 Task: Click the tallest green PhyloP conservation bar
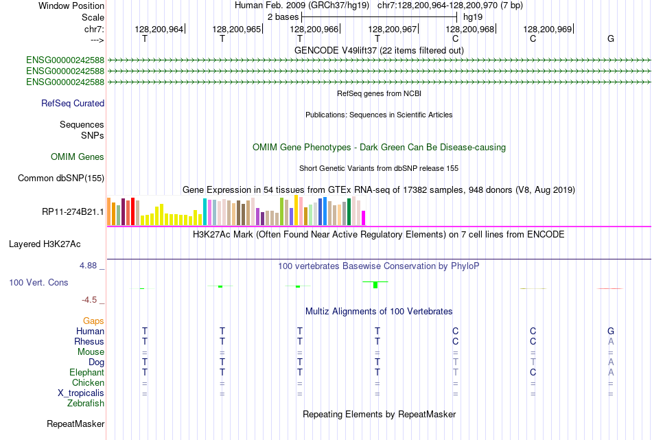click(x=375, y=285)
